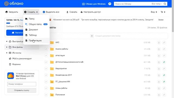Expand the Из почты tree arrow
Image resolution: width=174 pixels, height=98 pixels.
click(x=7, y=53)
